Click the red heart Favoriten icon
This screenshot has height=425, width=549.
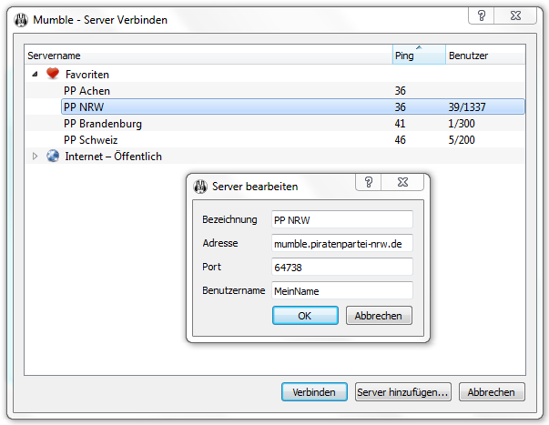[x=53, y=75]
